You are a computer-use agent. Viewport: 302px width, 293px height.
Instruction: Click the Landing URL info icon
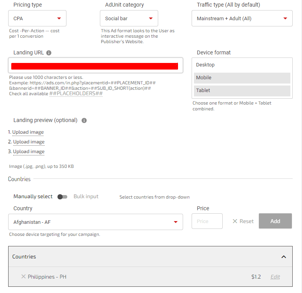[49, 53]
